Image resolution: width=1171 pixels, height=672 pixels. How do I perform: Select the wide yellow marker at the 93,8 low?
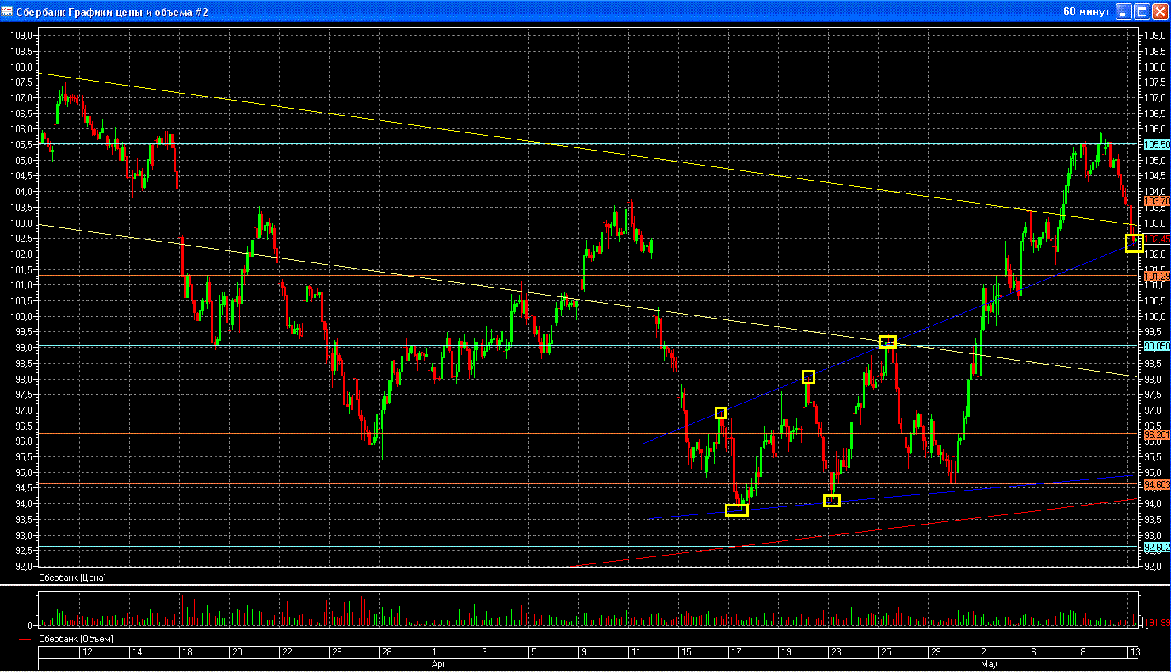(736, 510)
